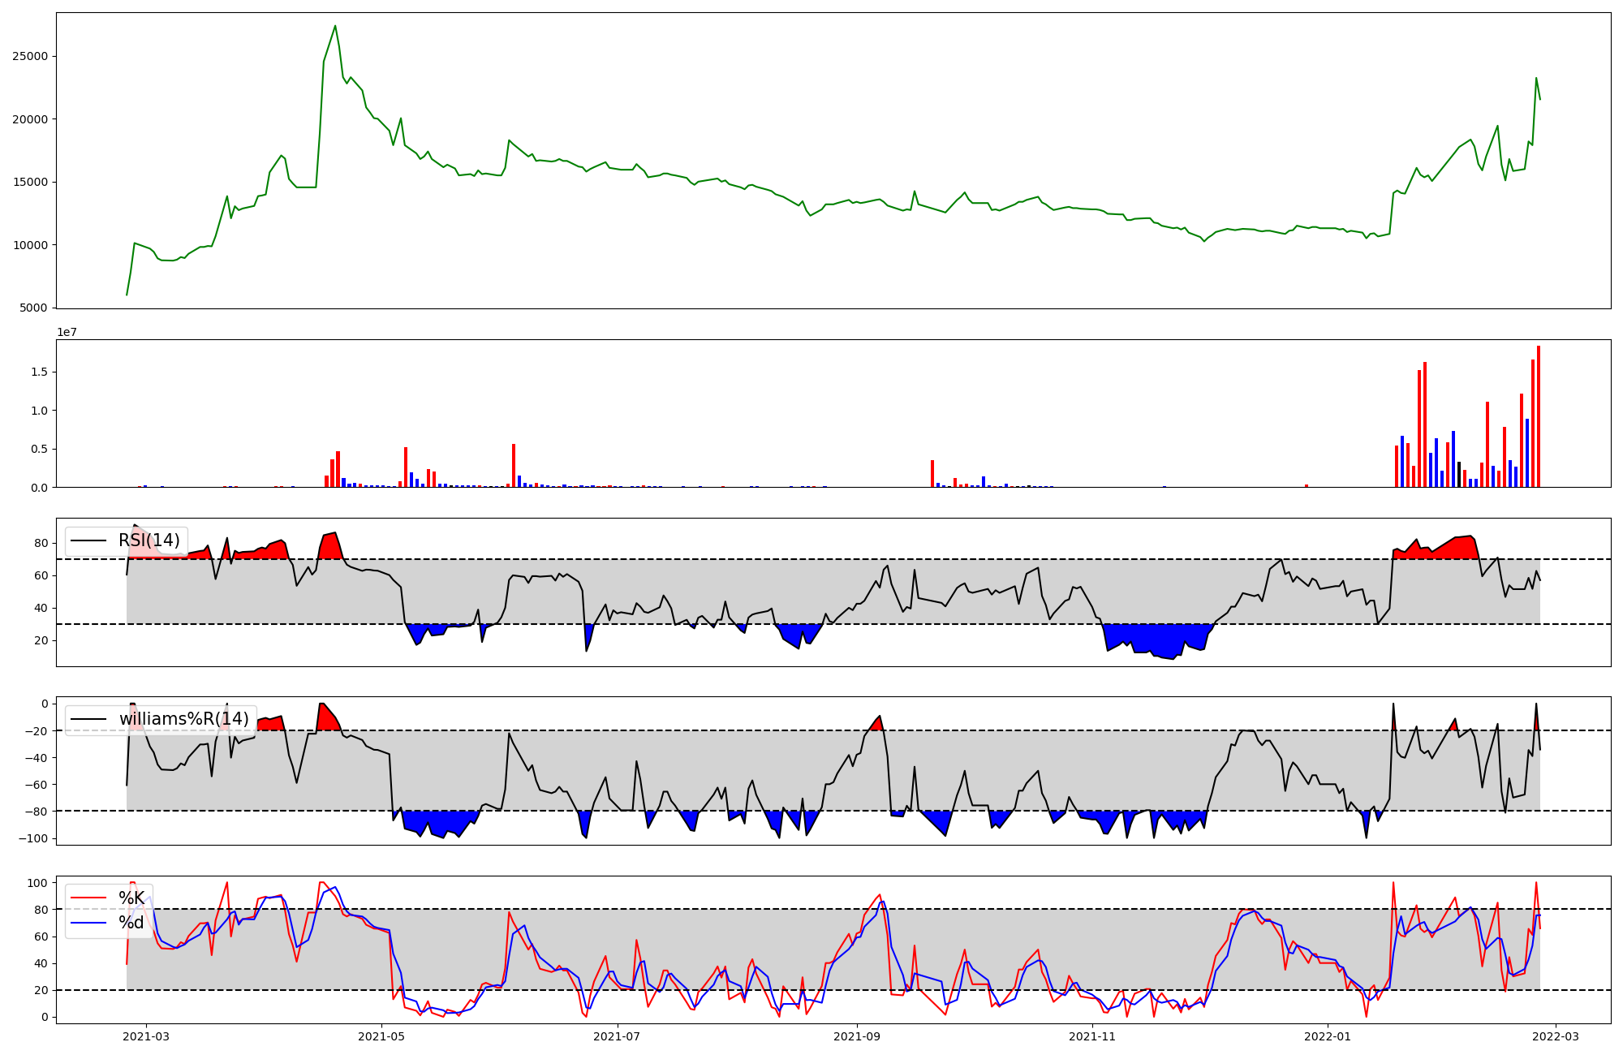The width and height of the screenshot is (1623, 1055).
Task: Click the 2022-03 x-axis date label
Action: (1556, 1036)
